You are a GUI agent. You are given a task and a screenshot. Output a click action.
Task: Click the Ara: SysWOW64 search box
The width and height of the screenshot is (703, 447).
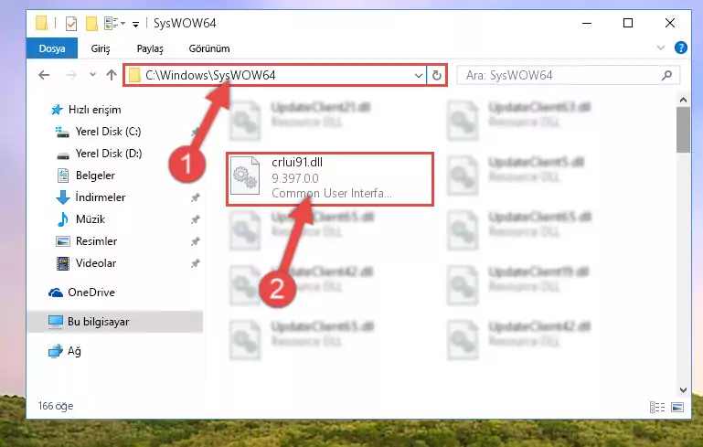[568, 75]
